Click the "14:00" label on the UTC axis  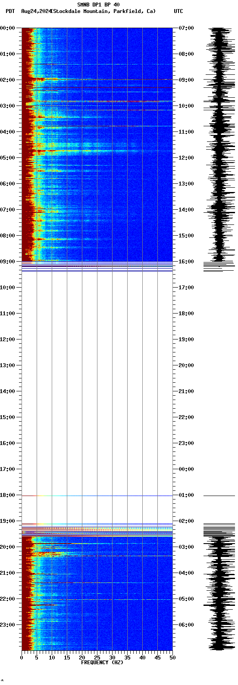(186, 210)
